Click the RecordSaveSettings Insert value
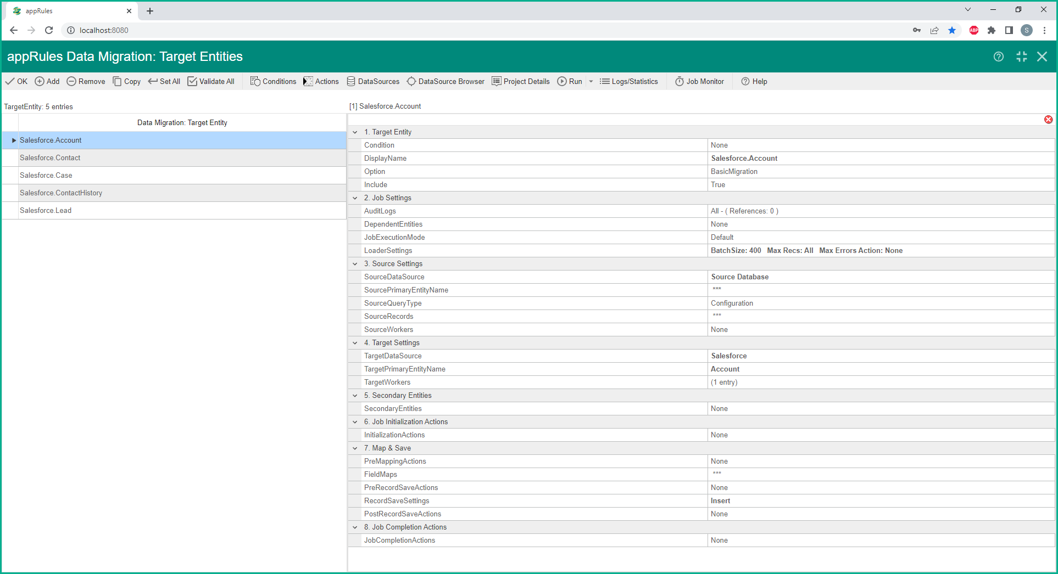 720,501
